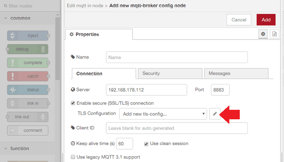
Task: Toggle Enable secure (SSL/TLS) connection checkbox
Action: coord(73,103)
